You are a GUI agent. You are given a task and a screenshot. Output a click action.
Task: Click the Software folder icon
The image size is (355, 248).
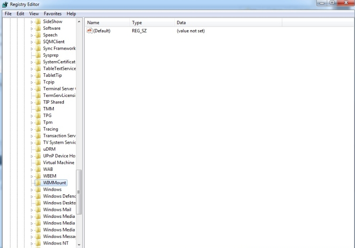point(38,28)
